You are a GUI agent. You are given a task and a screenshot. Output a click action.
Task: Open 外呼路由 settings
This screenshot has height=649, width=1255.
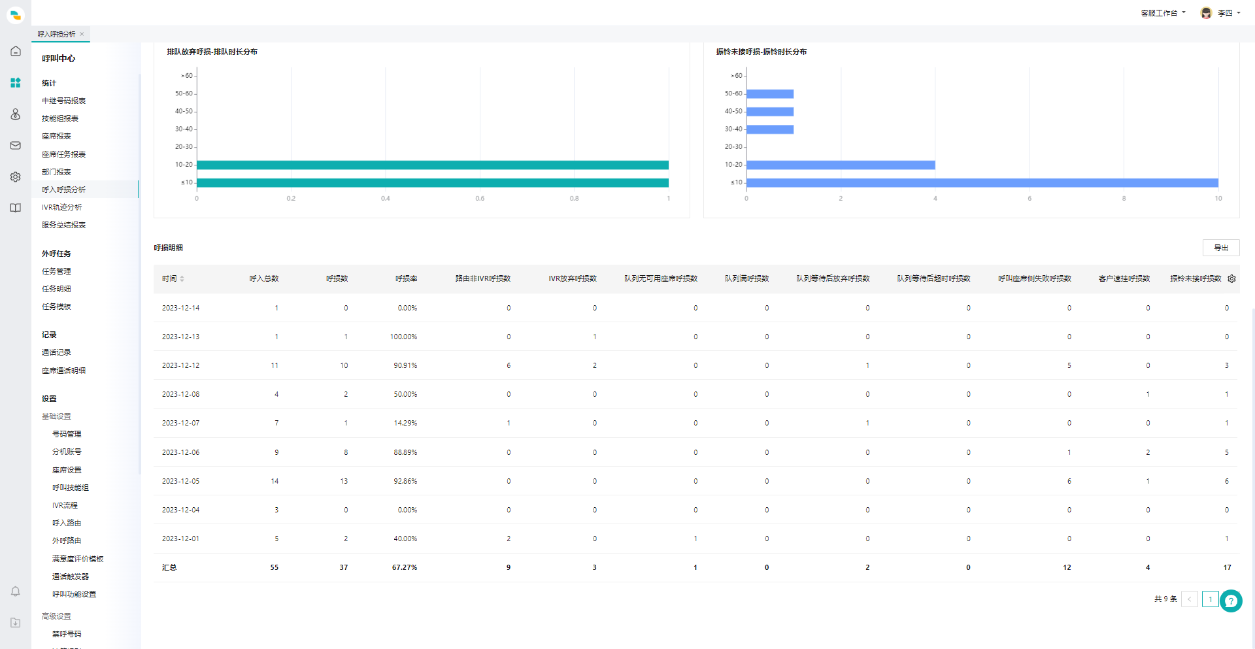coord(67,541)
